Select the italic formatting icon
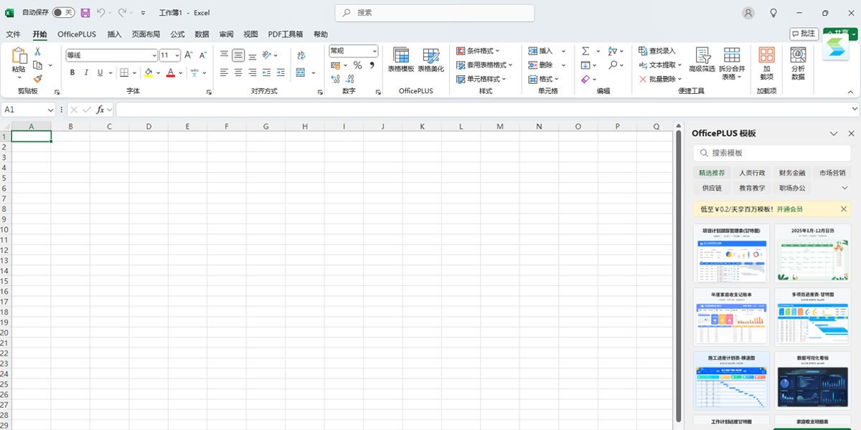Viewport: 861px width, 430px height. coord(86,71)
